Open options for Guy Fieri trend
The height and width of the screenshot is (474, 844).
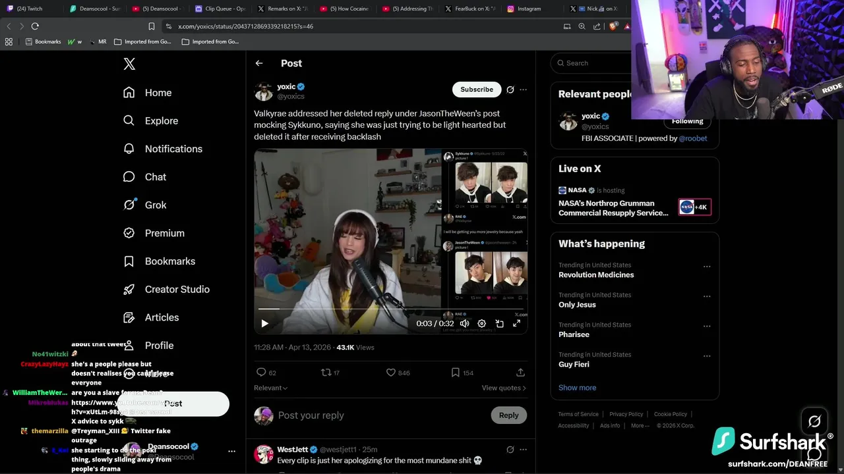pos(707,356)
